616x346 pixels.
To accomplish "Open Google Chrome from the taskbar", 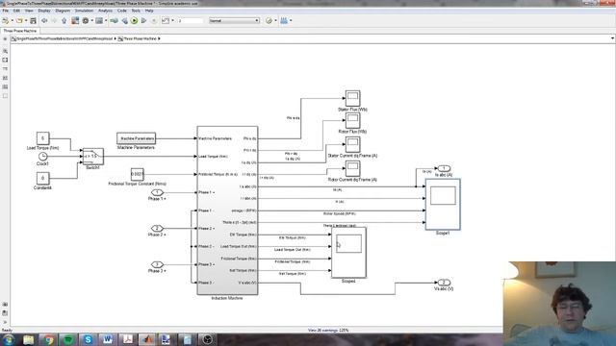I will point(48,339).
